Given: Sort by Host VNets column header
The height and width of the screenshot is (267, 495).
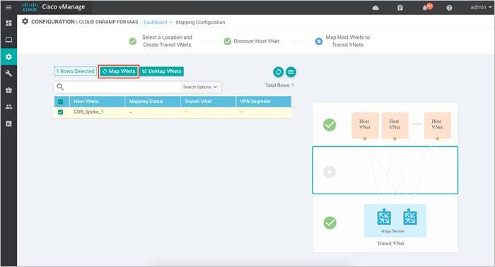Looking at the screenshot, I should coord(98,102).
